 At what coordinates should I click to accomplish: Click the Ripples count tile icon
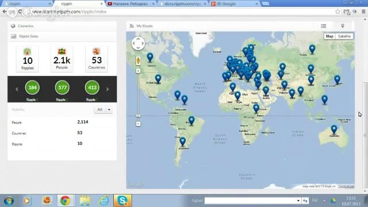pos(28,51)
